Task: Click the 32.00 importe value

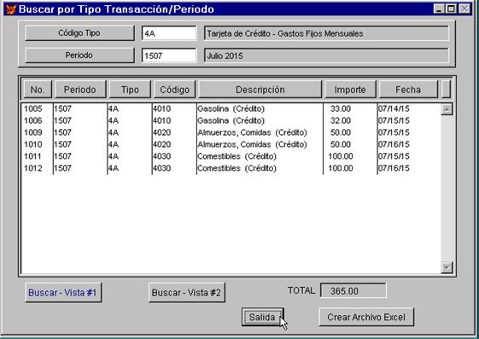Action: pyautogui.click(x=341, y=120)
